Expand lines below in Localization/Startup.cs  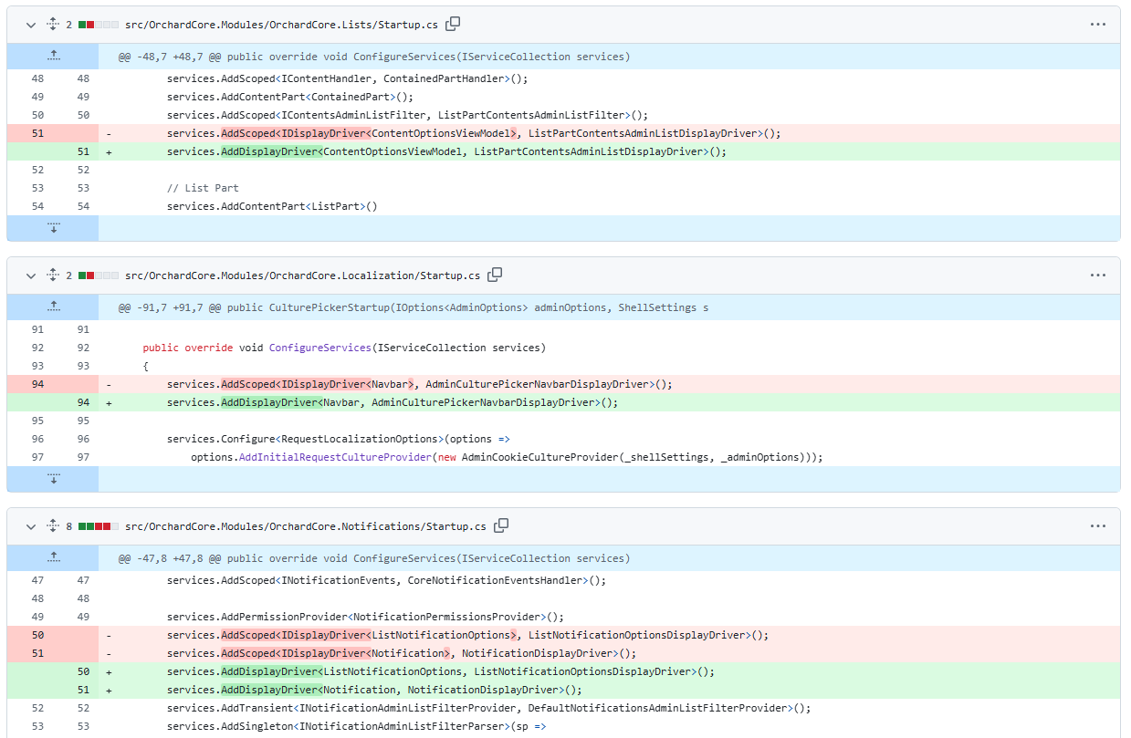point(53,478)
